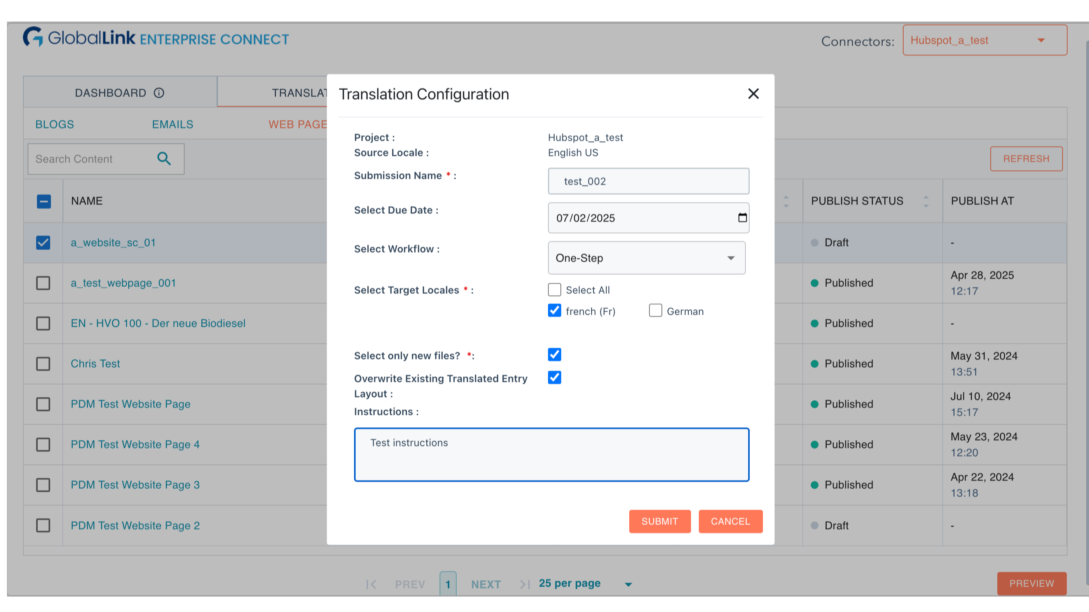The width and height of the screenshot is (1089, 612).
Task: Select the Chris Test row checkbox
Action: pyautogui.click(x=43, y=363)
